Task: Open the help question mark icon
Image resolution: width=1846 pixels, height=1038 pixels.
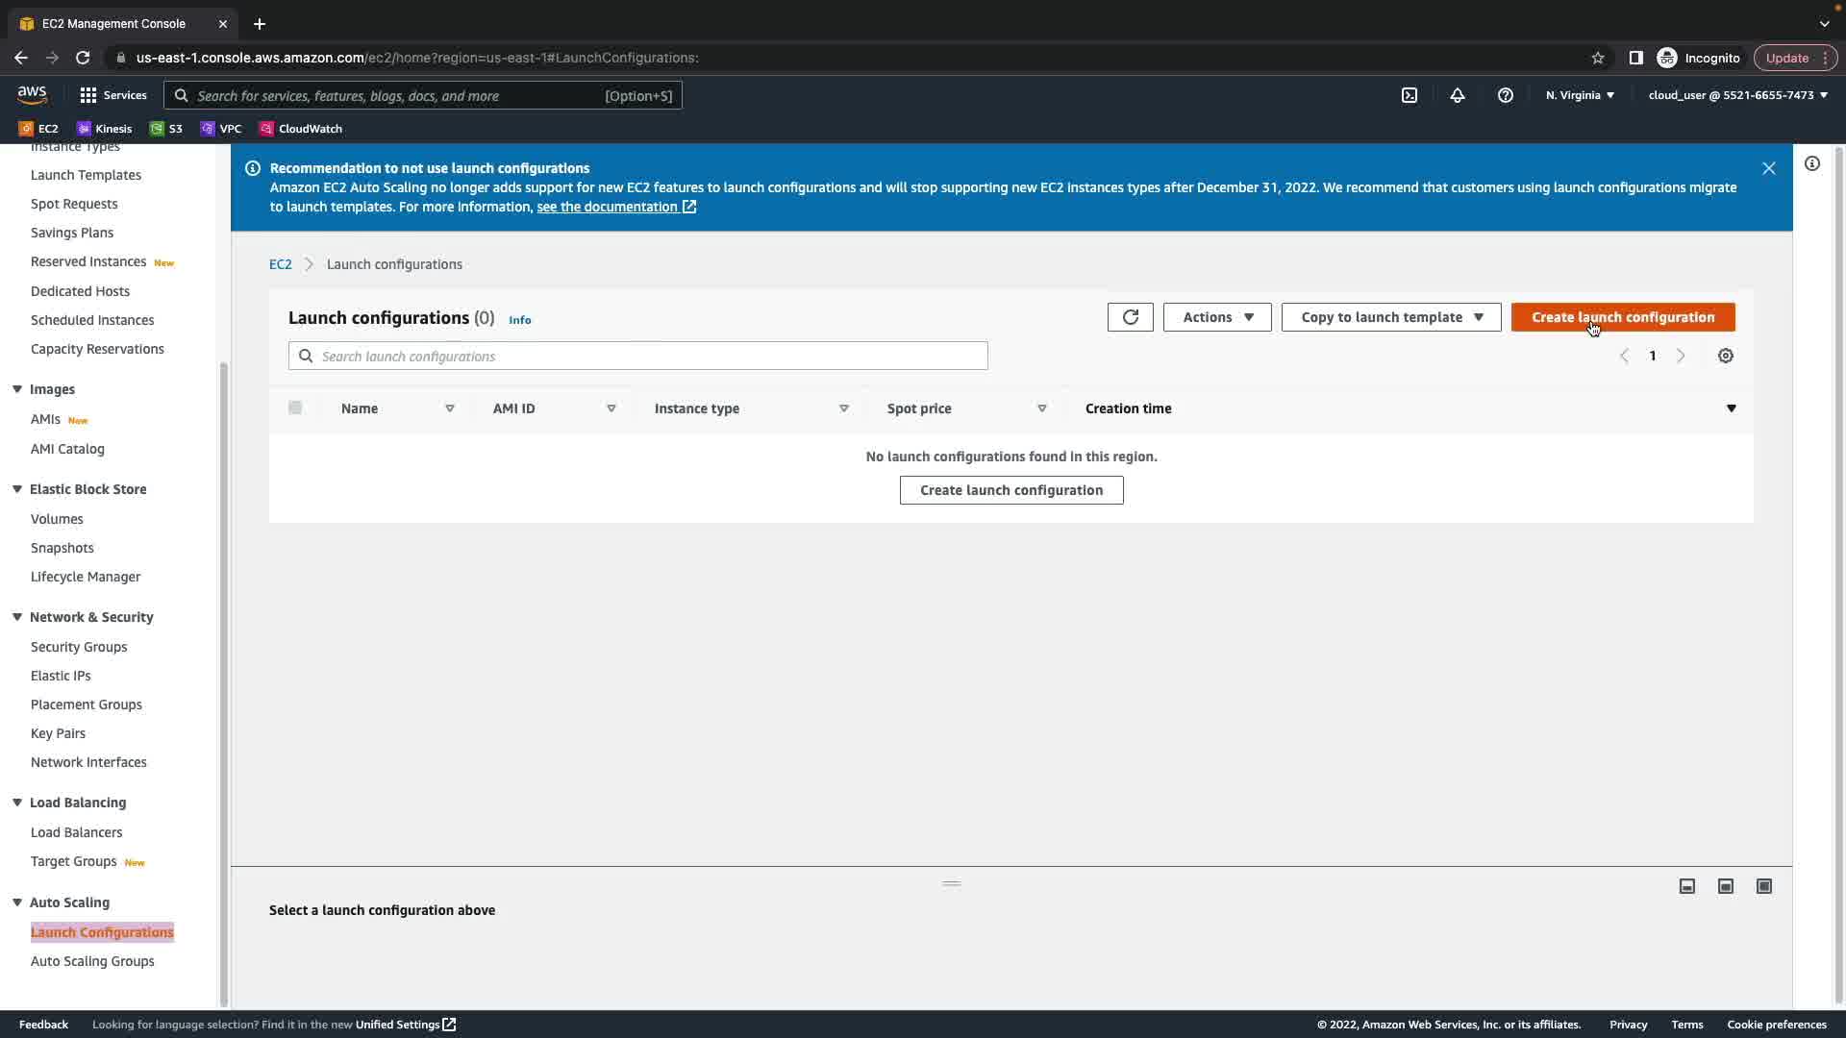Action: [1506, 95]
